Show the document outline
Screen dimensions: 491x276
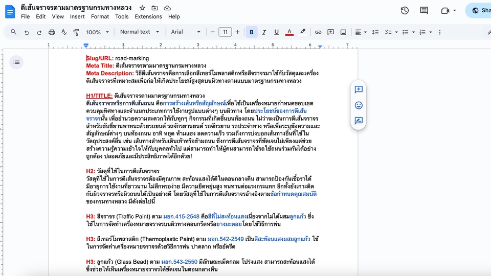click(16, 62)
